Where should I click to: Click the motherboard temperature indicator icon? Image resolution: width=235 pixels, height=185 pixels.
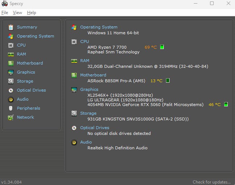pos(168,80)
